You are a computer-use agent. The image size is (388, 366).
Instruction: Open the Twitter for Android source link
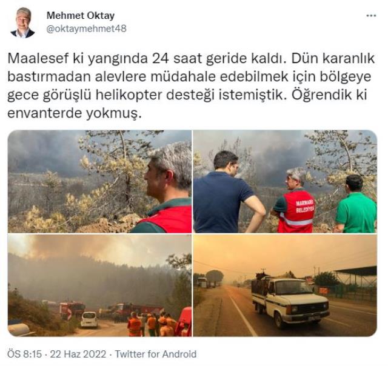(156, 354)
